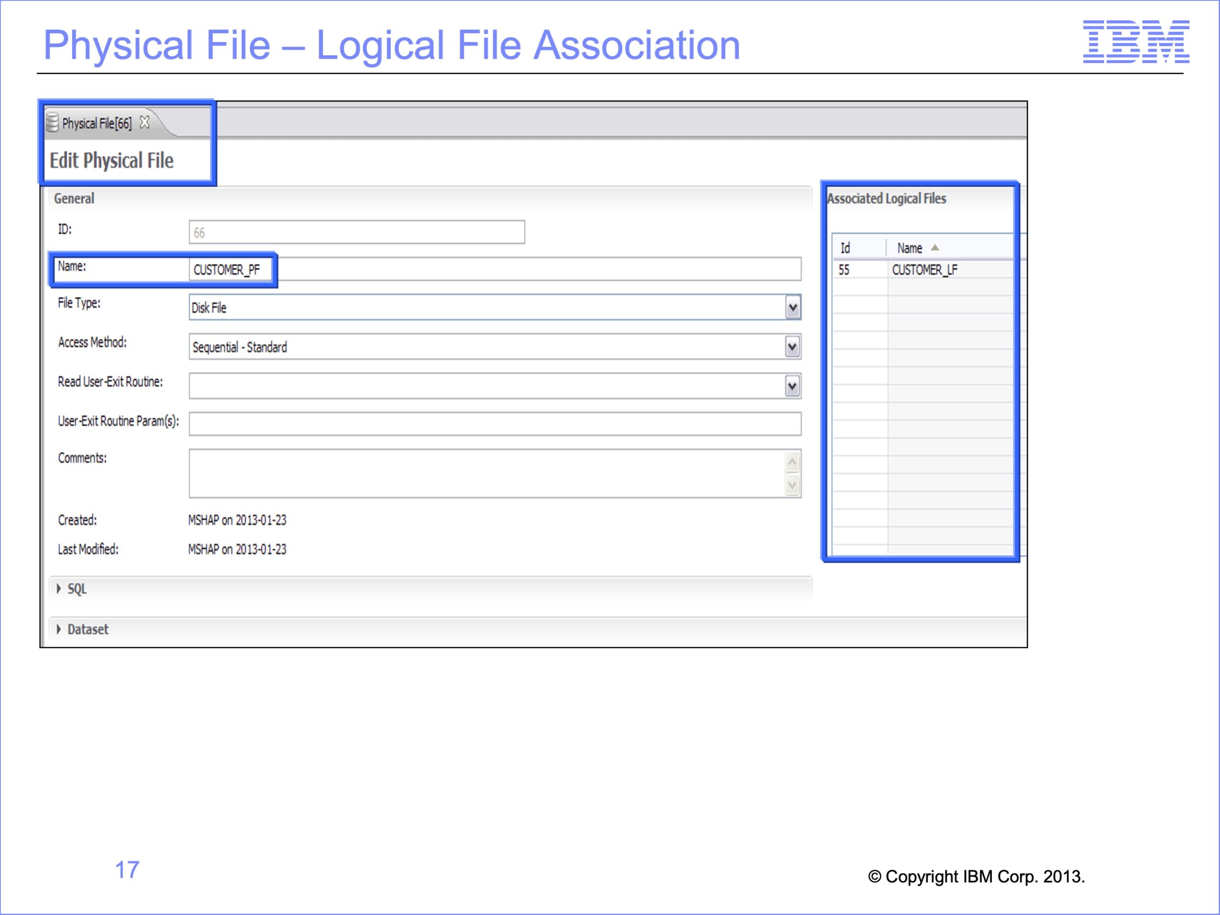Screen dimensions: 1220x915
Task: Select the CUSTOMER_LF logical file row
Action: [x=923, y=270]
